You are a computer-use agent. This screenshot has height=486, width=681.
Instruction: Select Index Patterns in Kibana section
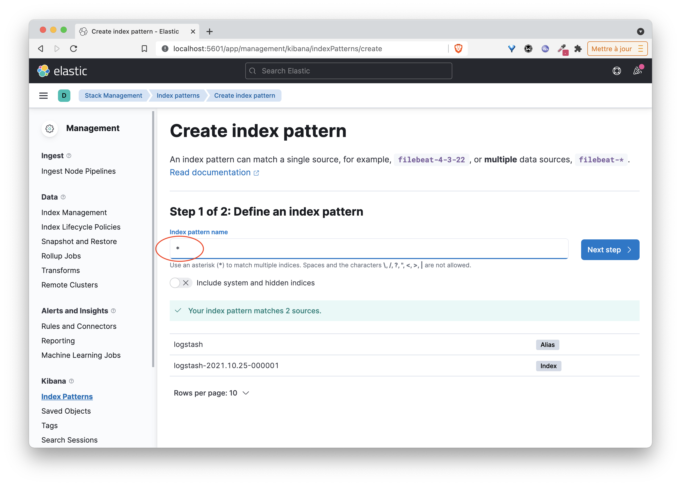[x=67, y=397]
